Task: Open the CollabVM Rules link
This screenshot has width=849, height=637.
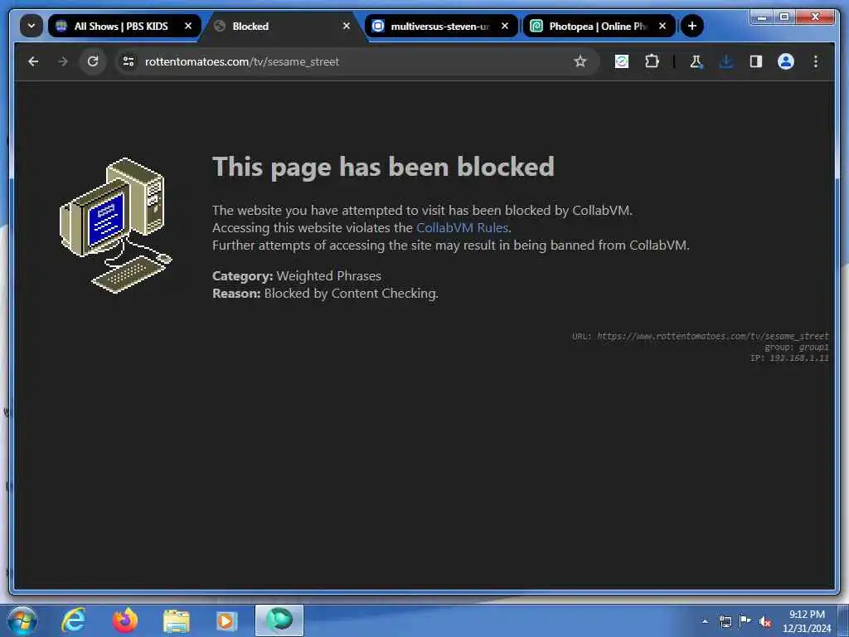Action: tap(462, 228)
